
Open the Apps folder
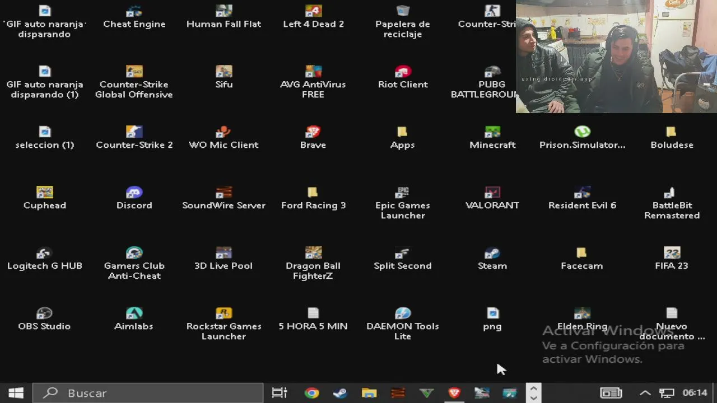click(x=403, y=138)
